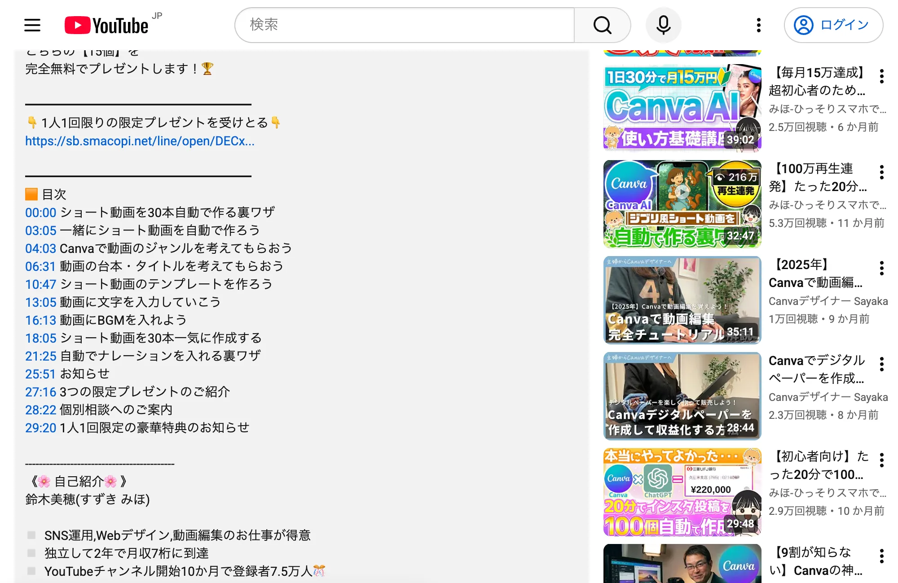
Task: Jump to timestamp 25:51
Action: (40, 374)
